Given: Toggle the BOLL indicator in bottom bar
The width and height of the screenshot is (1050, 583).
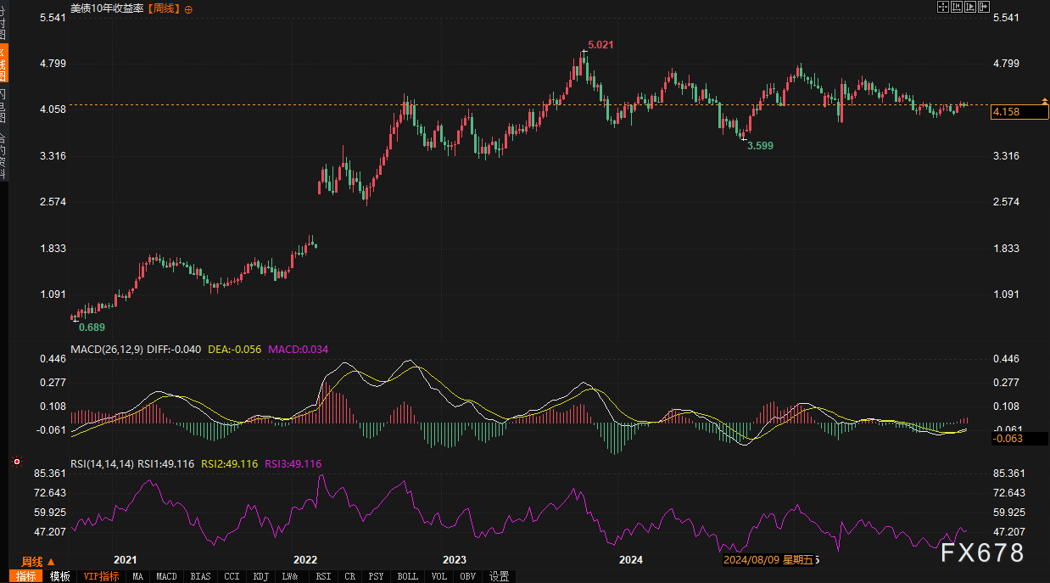Looking at the screenshot, I should pos(407,576).
